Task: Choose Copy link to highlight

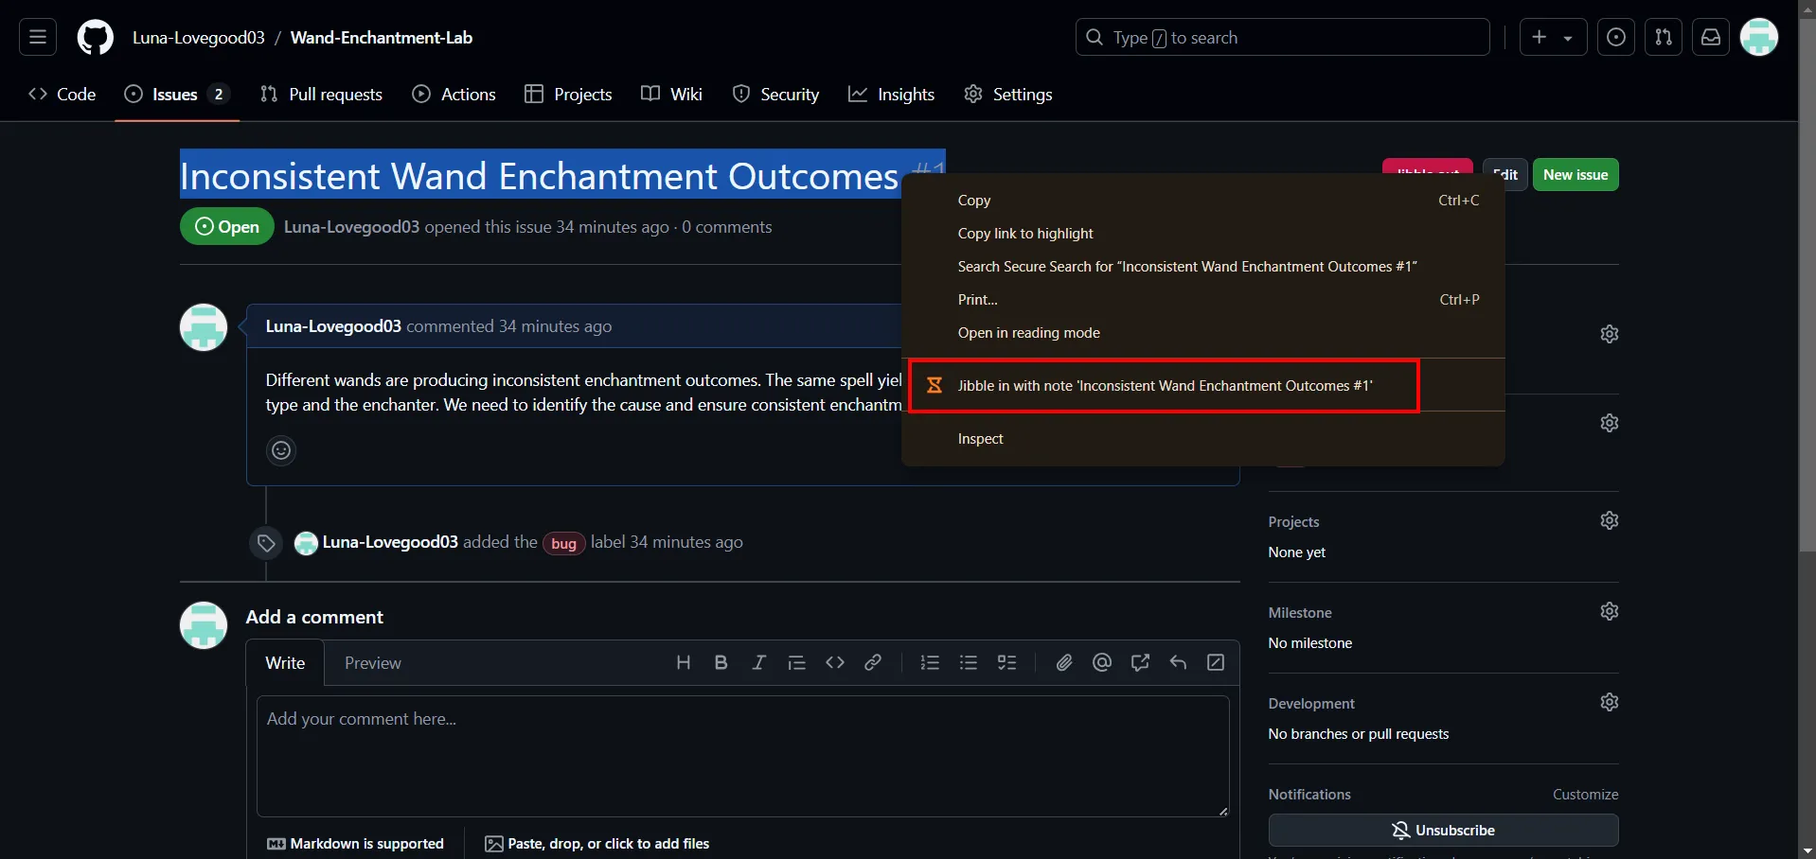Action: tap(1025, 234)
